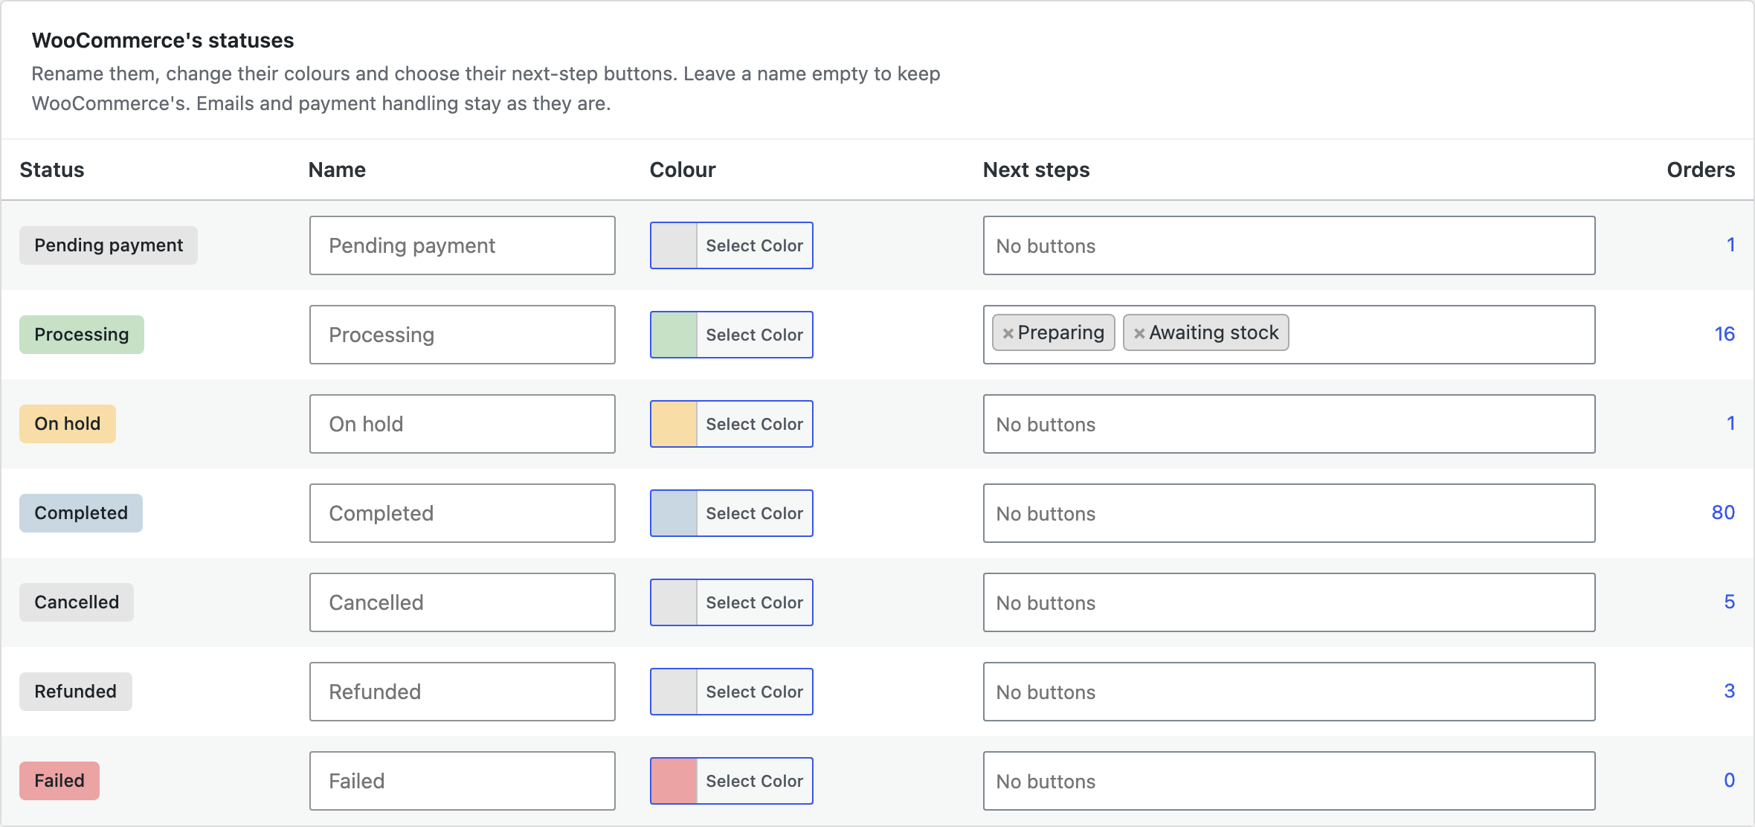The width and height of the screenshot is (1755, 827).
Task: Click the Colour column header
Action: tap(682, 170)
